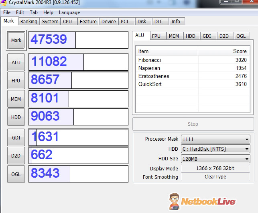This screenshot has width=258, height=213.
Task: Open the Tab menu
Action: (34, 12)
